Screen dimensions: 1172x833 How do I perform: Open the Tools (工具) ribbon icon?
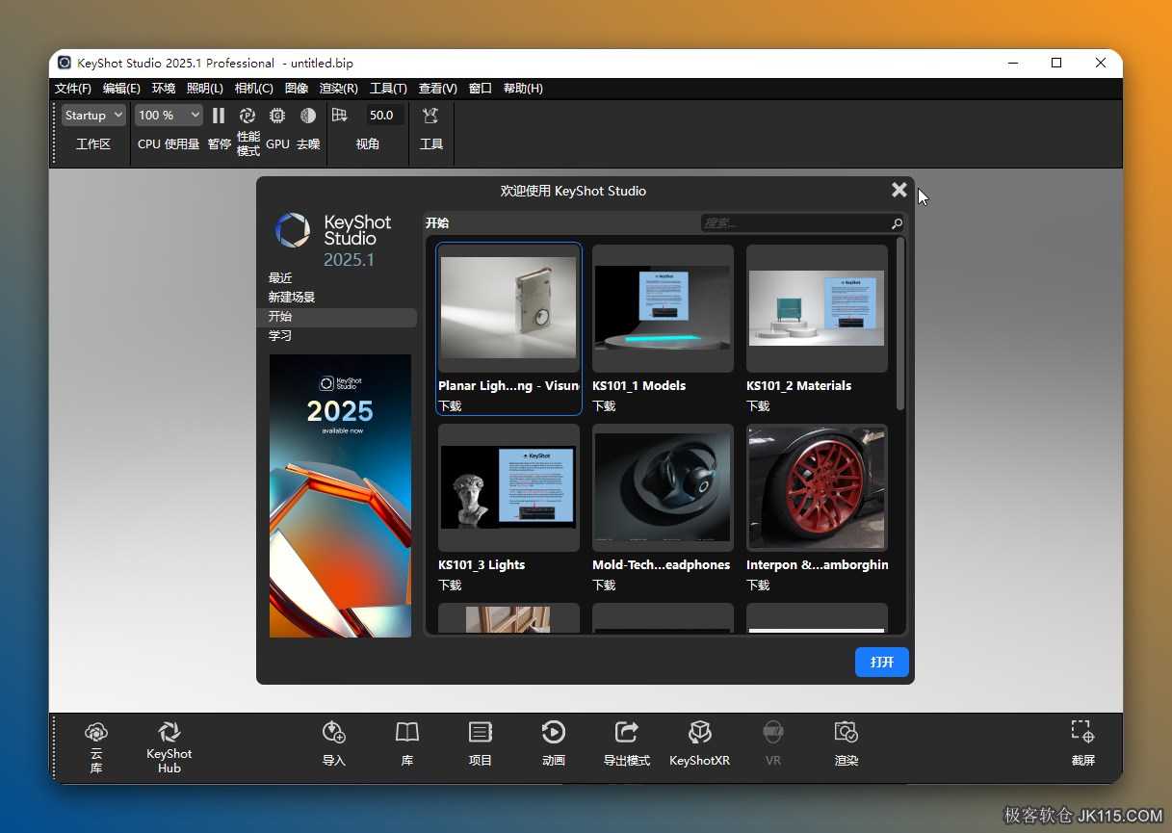431,116
